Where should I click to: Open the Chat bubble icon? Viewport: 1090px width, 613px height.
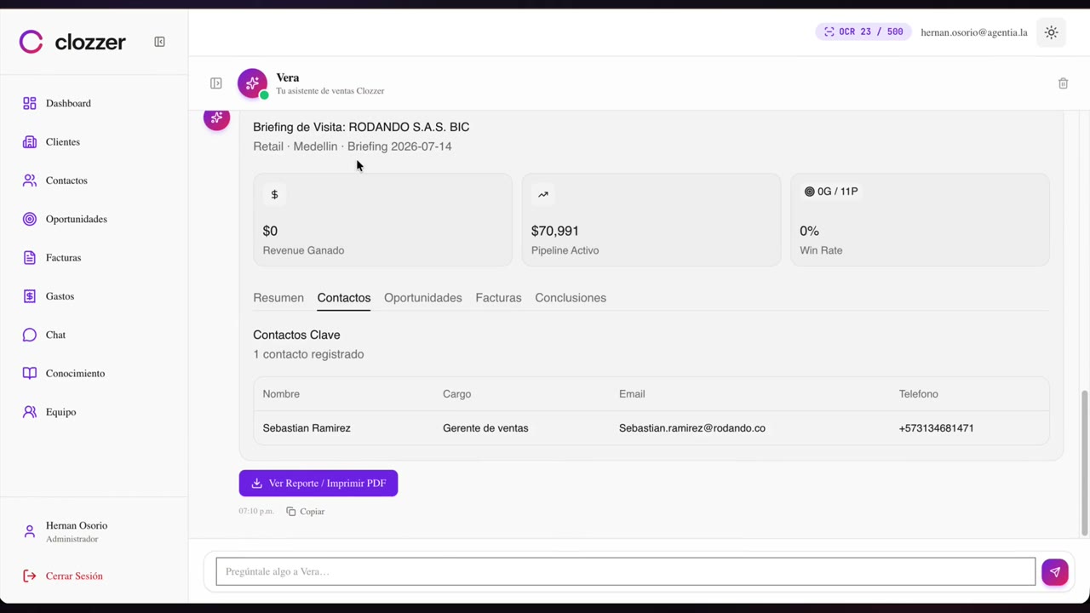(30, 335)
